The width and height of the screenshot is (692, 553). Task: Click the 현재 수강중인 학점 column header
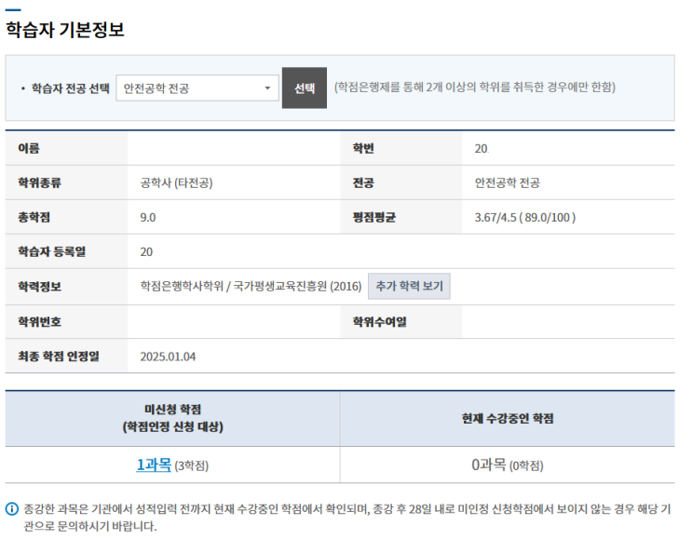(508, 418)
